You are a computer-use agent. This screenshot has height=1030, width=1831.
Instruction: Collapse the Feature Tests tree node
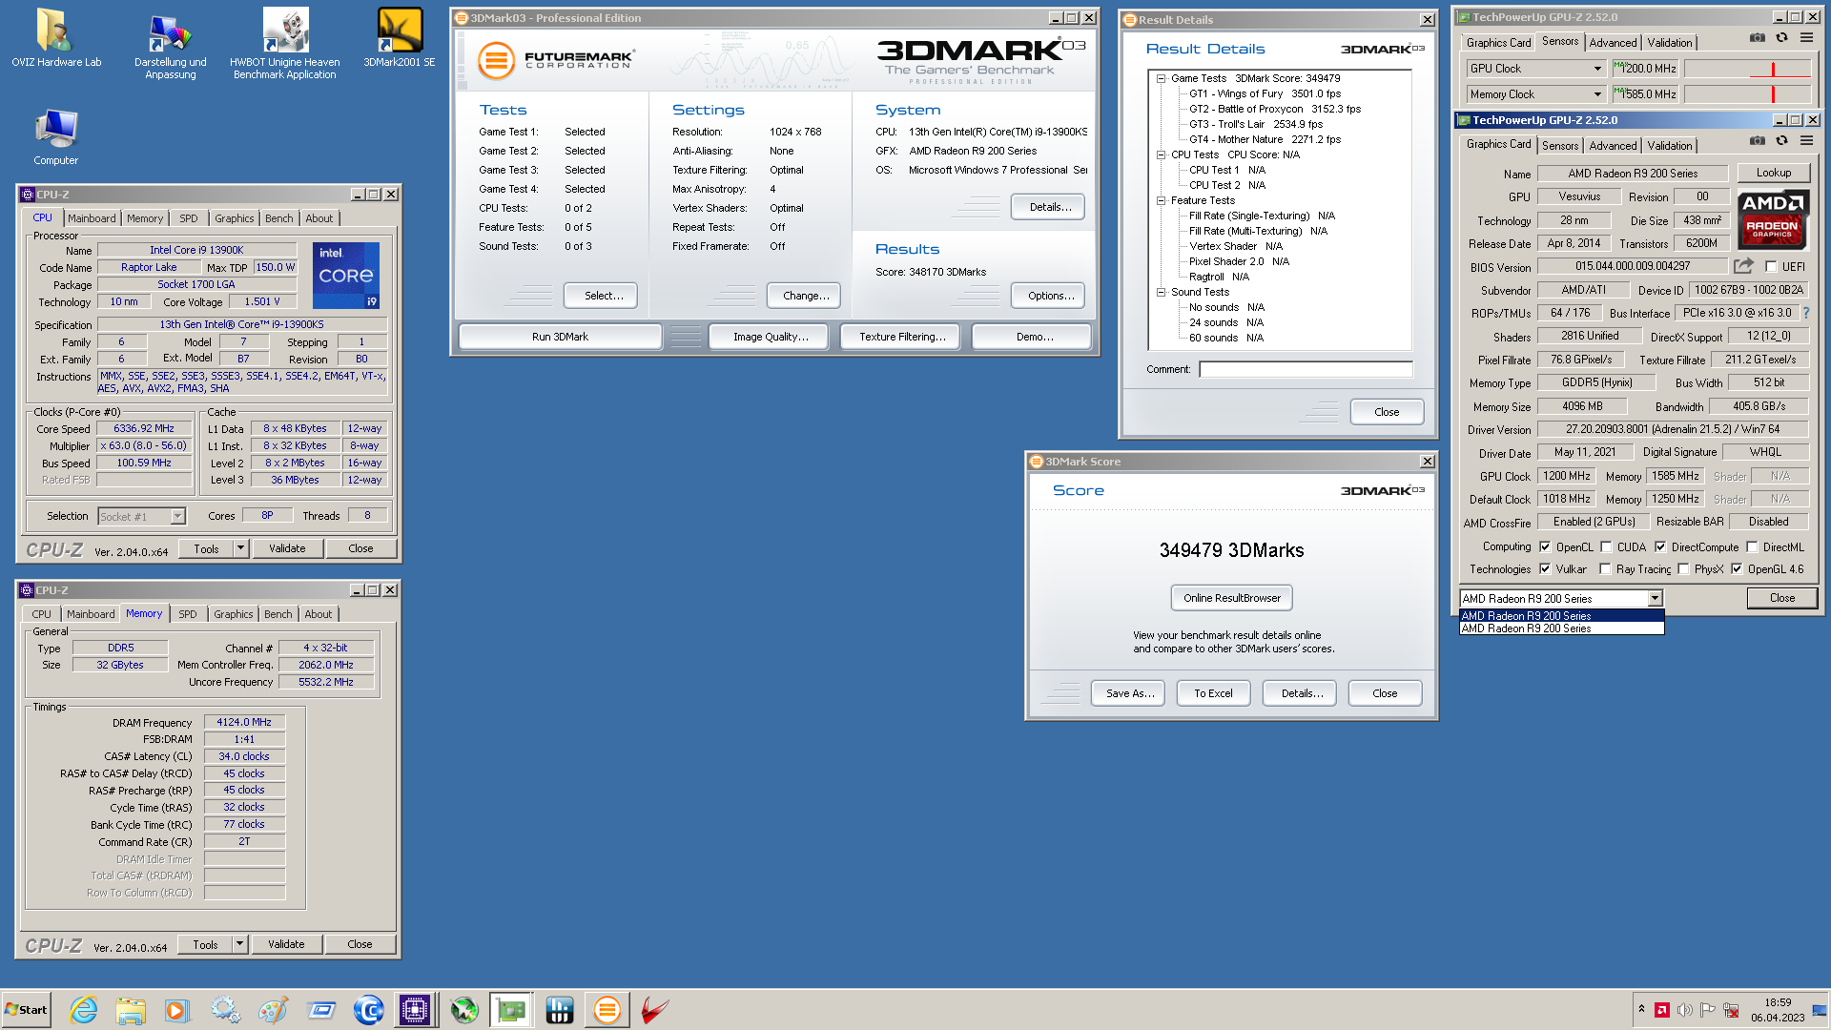point(1161,200)
